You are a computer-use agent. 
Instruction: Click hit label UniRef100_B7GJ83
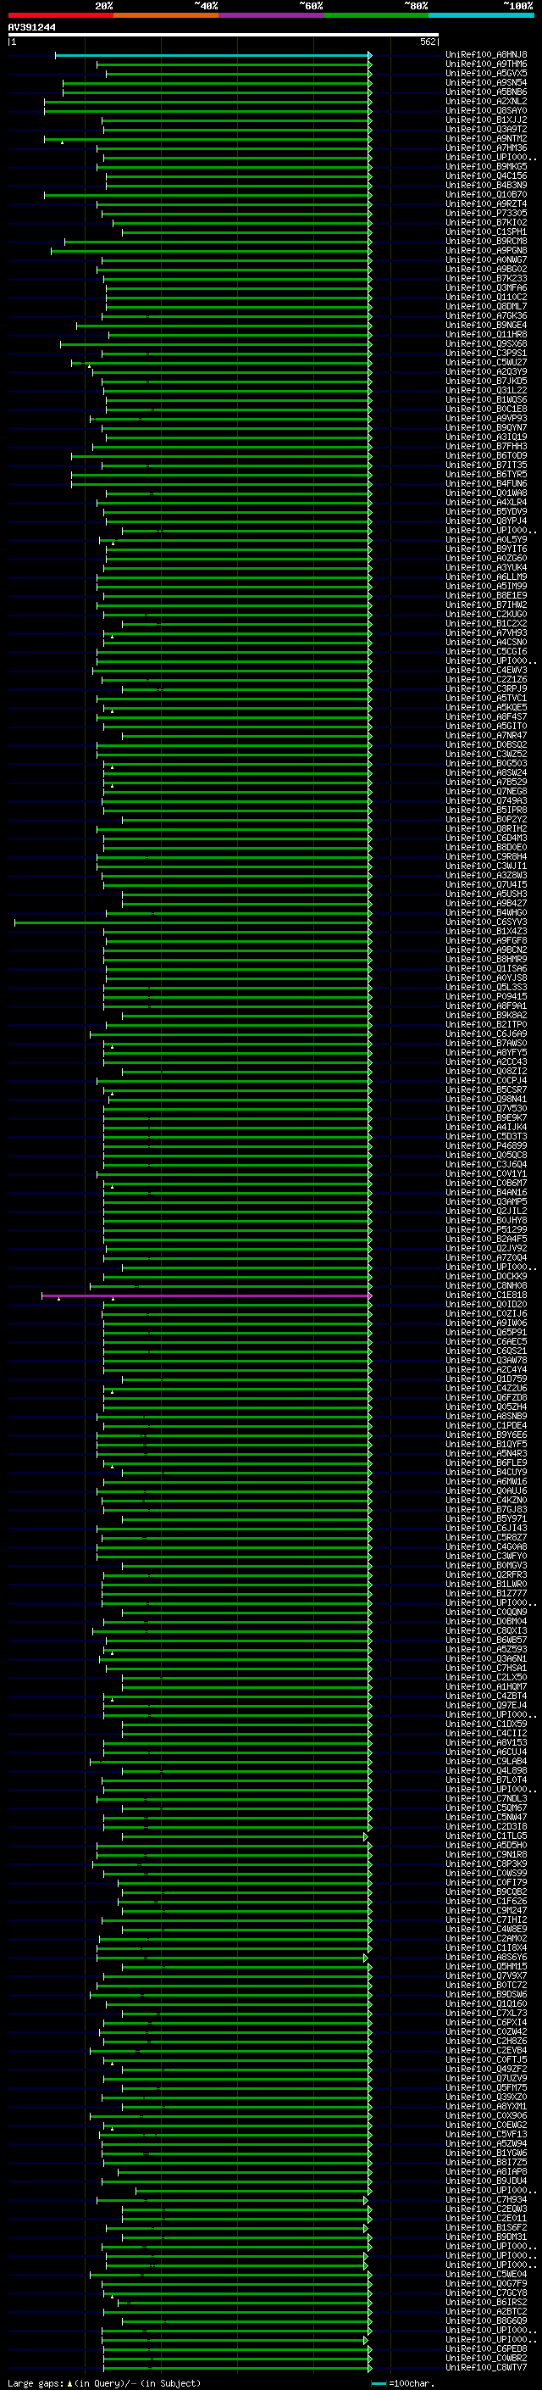click(486, 1511)
